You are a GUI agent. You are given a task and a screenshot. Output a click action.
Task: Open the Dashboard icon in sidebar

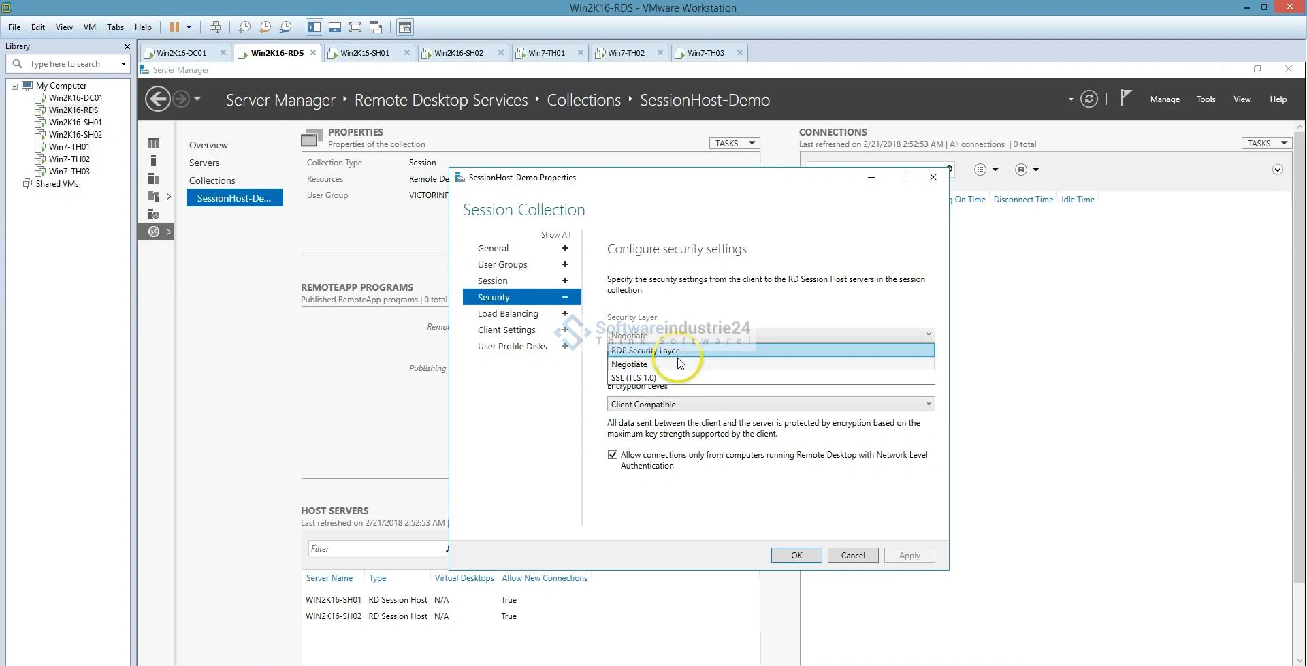coord(154,143)
